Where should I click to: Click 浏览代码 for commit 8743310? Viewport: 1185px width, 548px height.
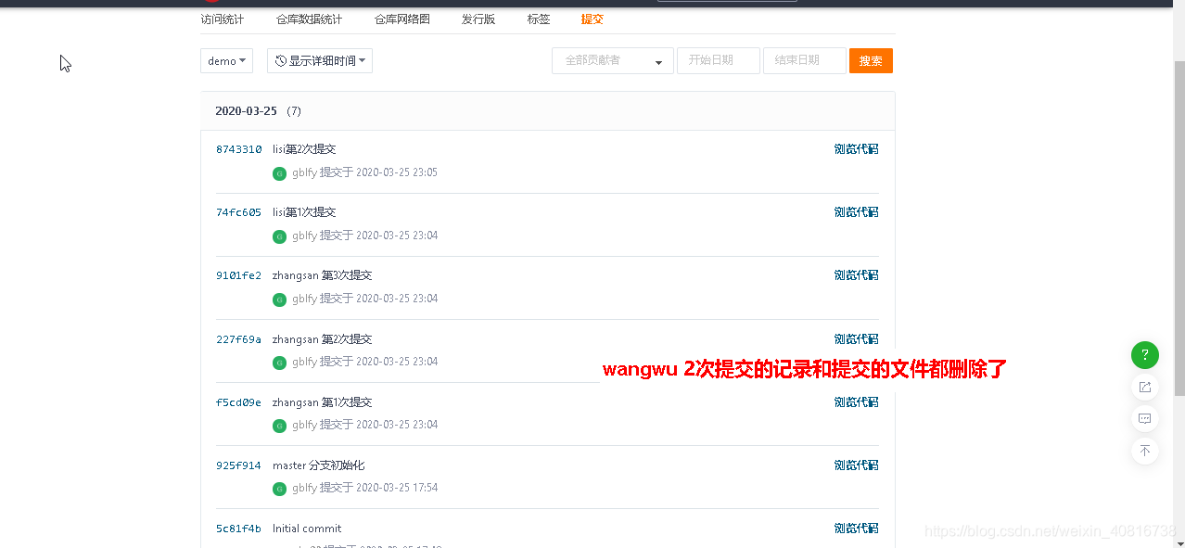pyautogui.click(x=856, y=149)
